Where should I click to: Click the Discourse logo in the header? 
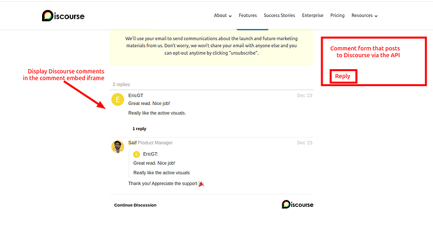(x=63, y=16)
